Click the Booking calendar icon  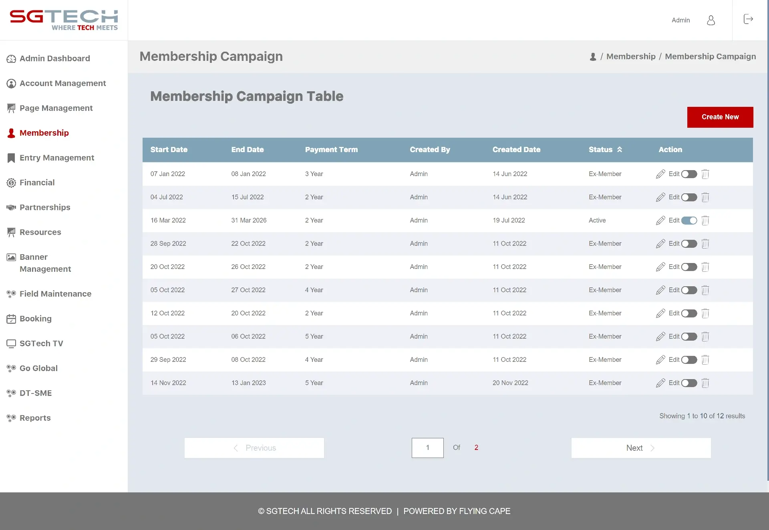coord(11,319)
